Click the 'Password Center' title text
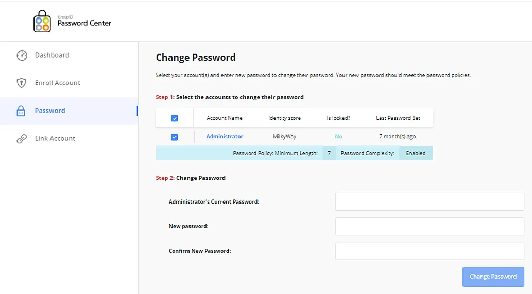Screen dimensions: 532x294 [84, 23]
